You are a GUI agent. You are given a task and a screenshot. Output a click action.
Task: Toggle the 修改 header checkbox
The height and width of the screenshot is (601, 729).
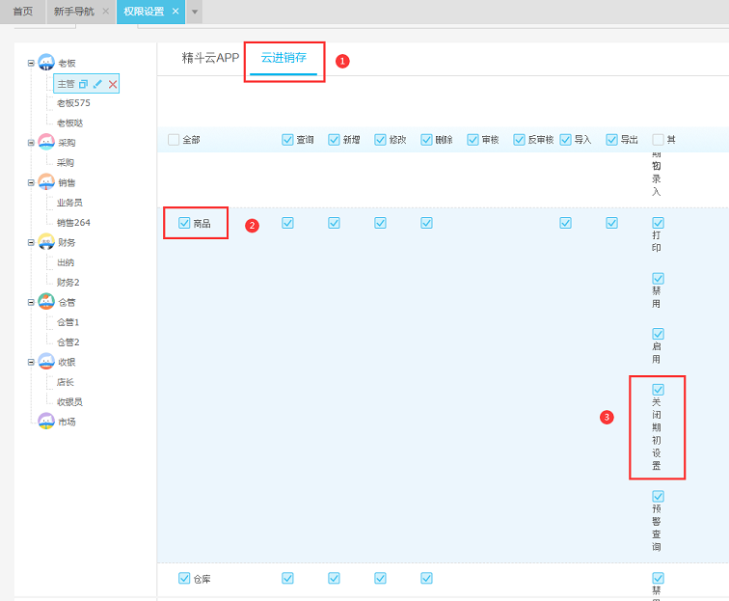380,140
